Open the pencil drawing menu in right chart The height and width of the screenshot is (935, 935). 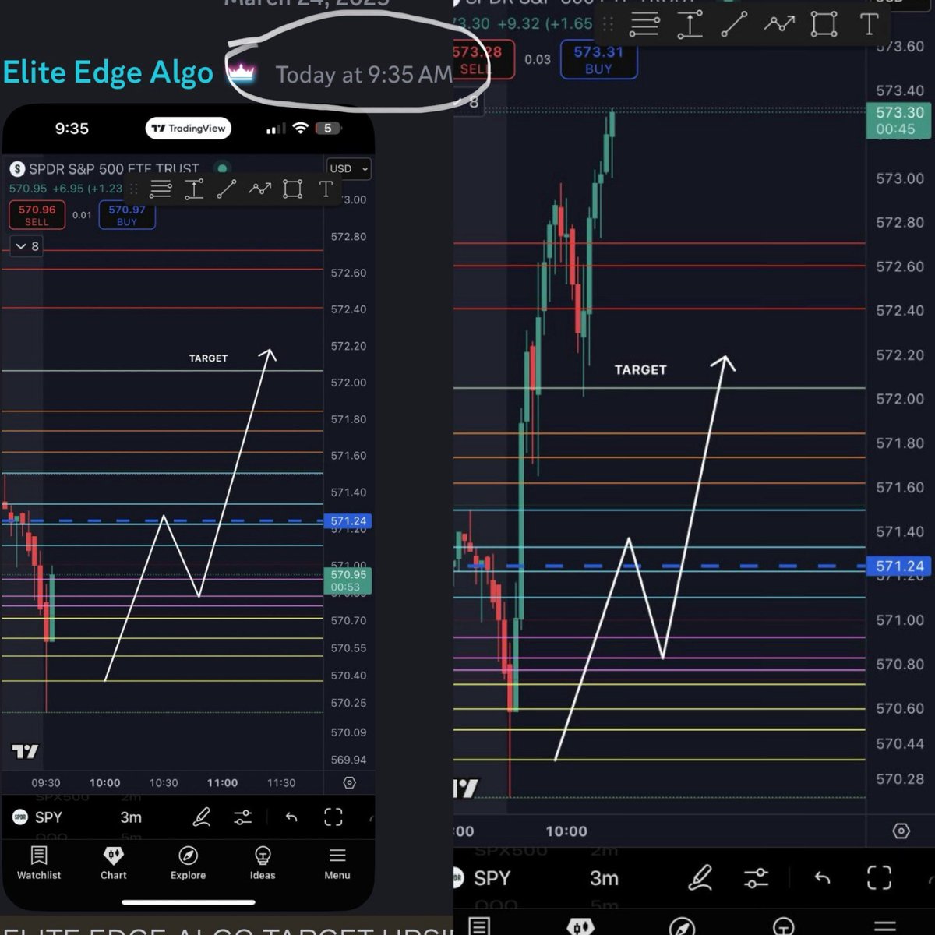[x=700, y=878]
